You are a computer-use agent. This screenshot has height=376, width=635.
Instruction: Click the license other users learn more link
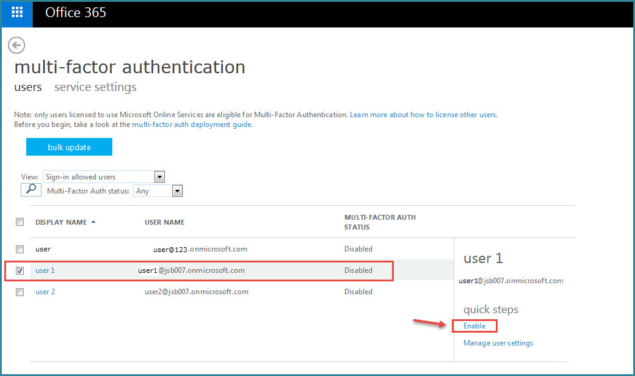pyautogui.click(x=423, y=114)
